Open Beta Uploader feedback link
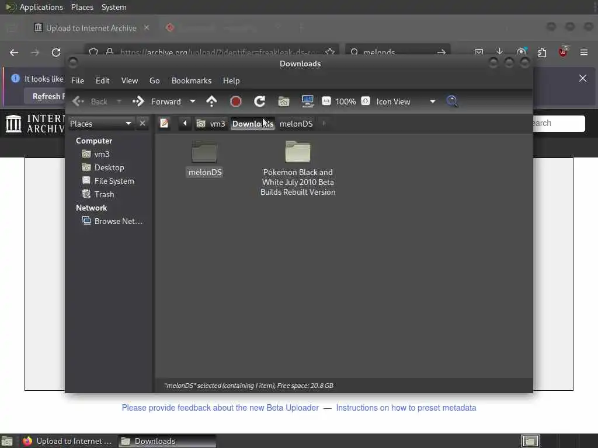Viewport: 598px width, 448px height. [x=220, y=408]
